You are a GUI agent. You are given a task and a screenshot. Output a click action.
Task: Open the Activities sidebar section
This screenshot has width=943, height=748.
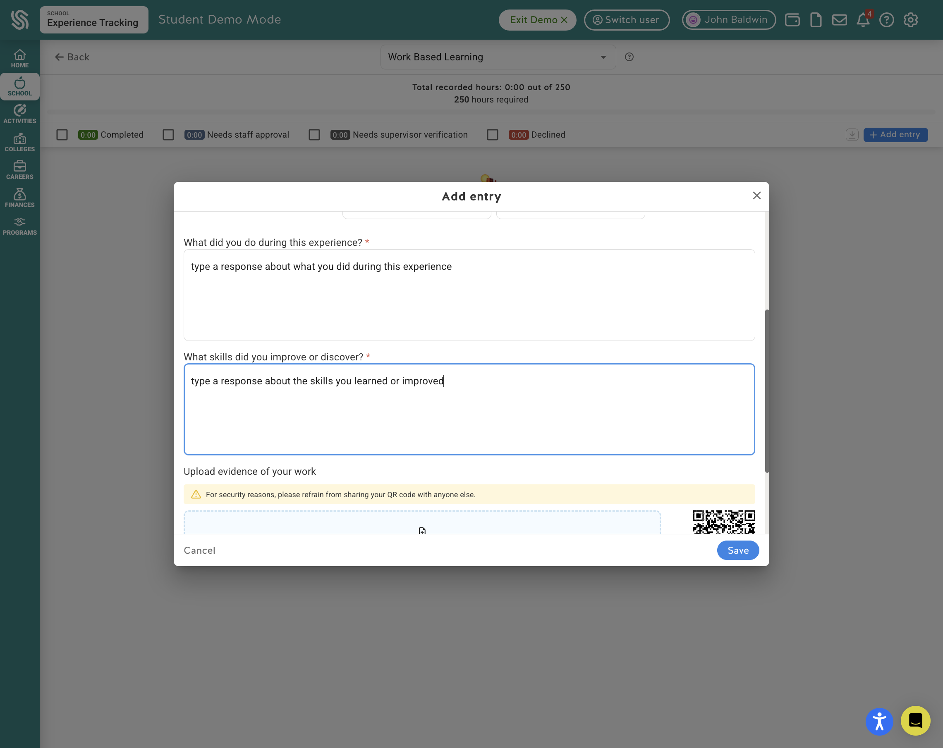(20, 114)
